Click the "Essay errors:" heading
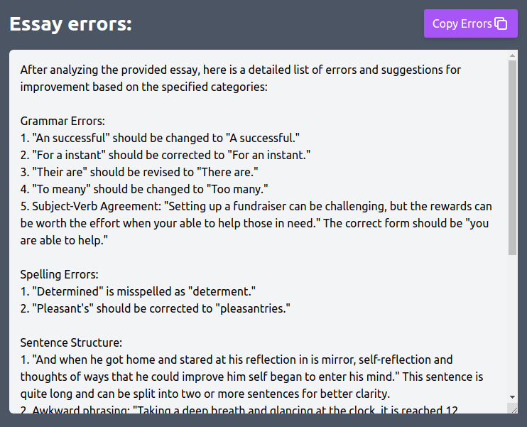 click(x=71, y=24)
